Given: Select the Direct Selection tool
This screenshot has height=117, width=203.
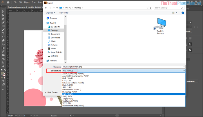Looking at the screenshot, I should 3,15.
